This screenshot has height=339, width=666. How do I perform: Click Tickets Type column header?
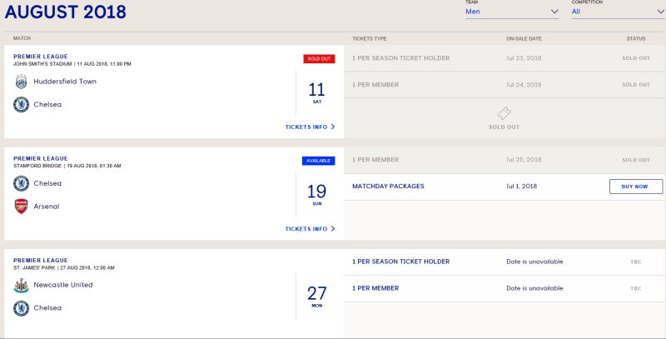pos(369,38)
